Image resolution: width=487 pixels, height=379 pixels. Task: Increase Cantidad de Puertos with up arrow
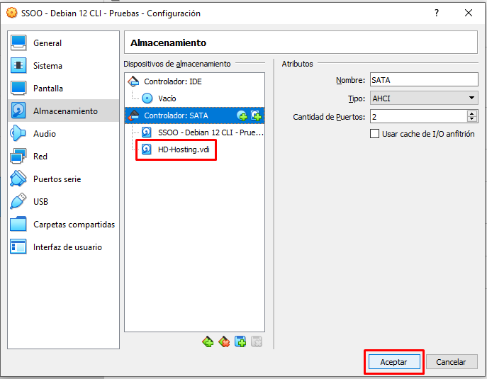(472, 113)
